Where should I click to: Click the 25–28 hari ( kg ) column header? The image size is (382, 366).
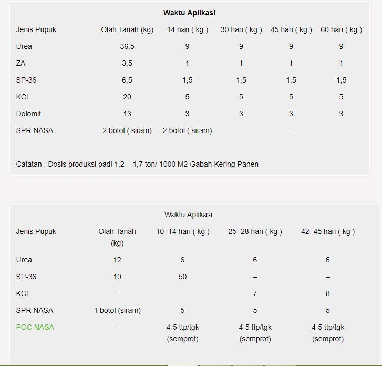pyautogui.click(x=255, y=231)
